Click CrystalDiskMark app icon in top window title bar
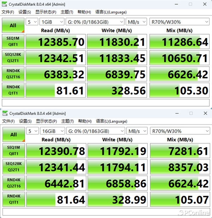The width and height of the screenshot is (212, 218). [x=4, y=4]
